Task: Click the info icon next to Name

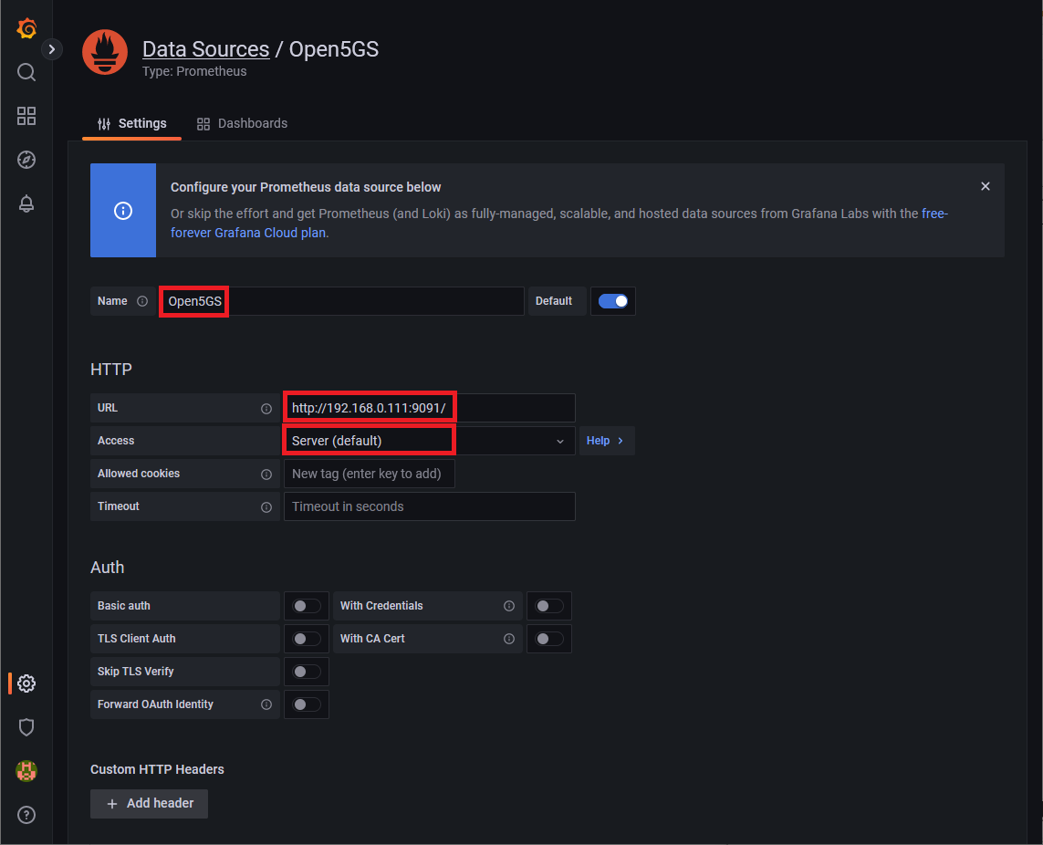Action: (142, 301)
